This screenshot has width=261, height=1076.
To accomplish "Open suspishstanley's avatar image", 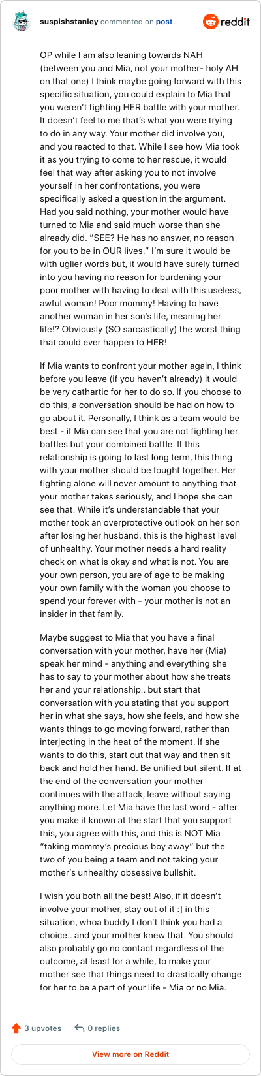I will [22, 22].
